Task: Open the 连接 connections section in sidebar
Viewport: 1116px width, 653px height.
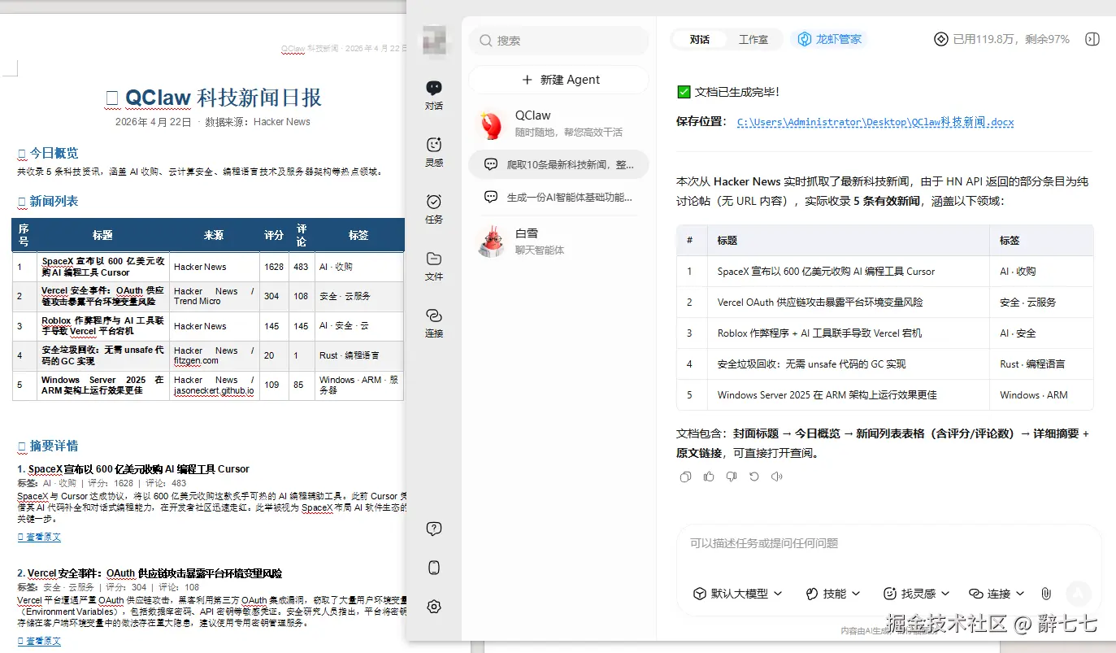Action: 434,322
